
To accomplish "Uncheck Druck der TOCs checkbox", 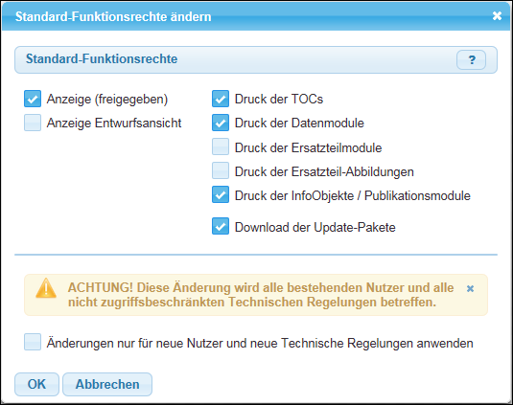I will click(x=221, y=99).
